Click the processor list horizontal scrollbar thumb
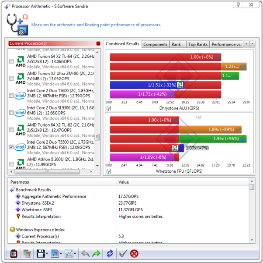Screen dimensions: 263x263 coord(47,172)
